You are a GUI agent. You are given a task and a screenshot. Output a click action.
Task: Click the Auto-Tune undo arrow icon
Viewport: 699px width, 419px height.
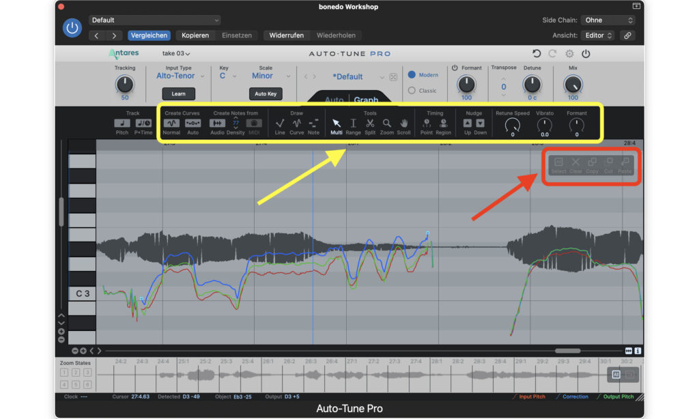tap(537, 53)
